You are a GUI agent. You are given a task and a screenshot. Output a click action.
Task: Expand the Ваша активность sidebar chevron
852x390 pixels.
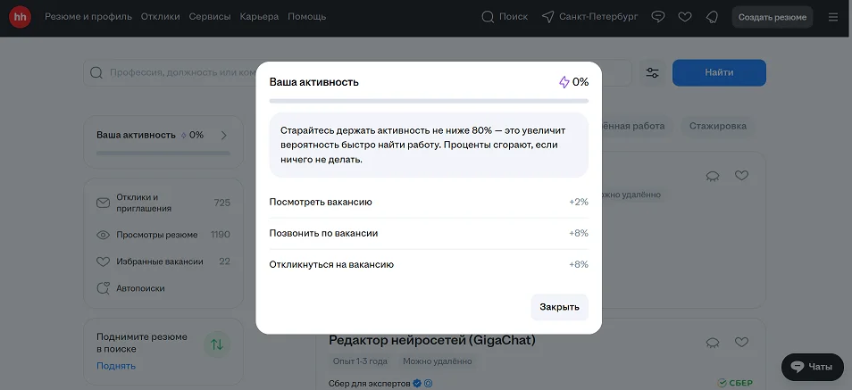(x=224, y=135)
